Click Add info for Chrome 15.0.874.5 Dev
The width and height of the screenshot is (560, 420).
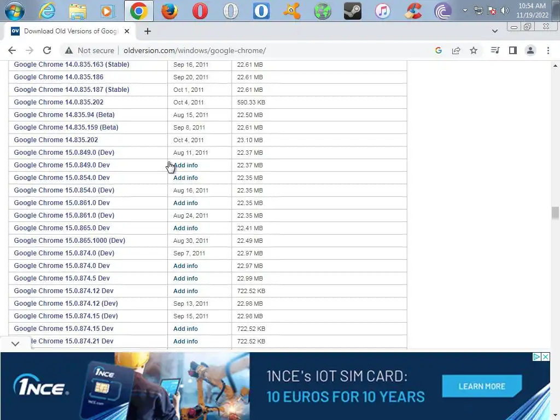185,278
